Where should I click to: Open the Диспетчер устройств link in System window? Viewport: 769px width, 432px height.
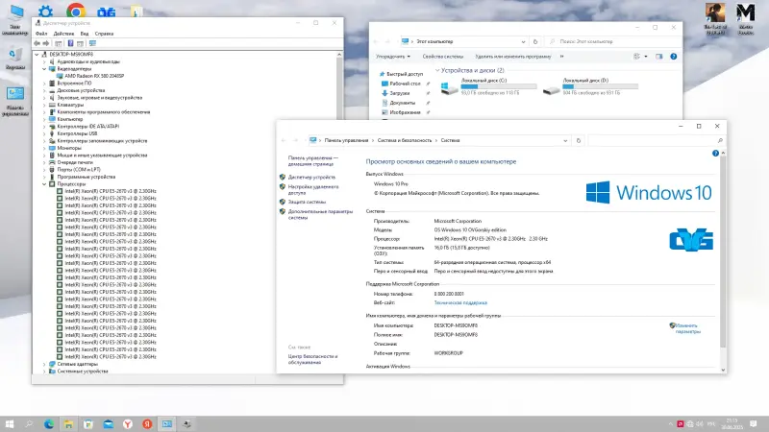tap(311, 178)
